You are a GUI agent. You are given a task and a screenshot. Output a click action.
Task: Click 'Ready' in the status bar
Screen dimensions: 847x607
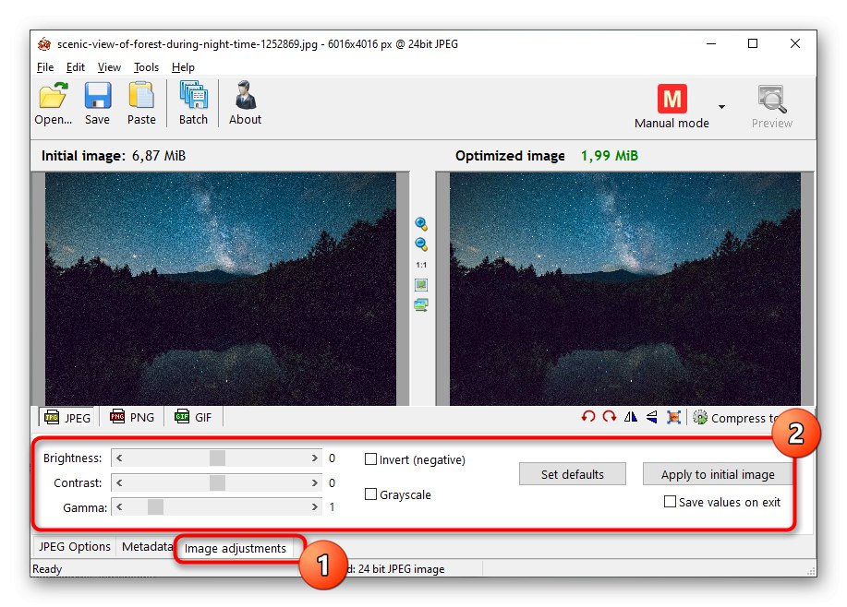point(47,568)
